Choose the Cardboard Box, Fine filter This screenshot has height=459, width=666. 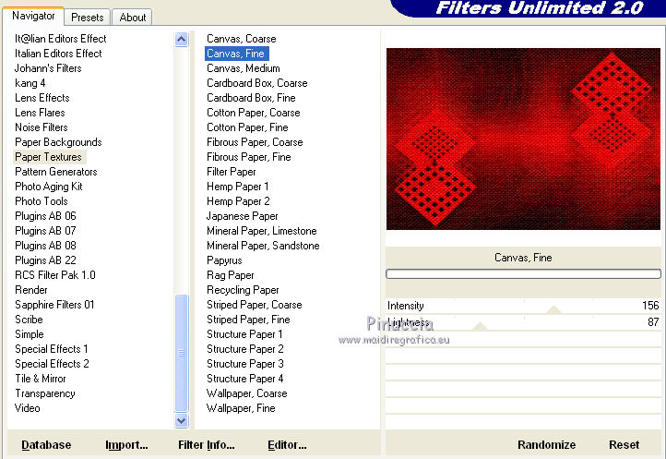(x=251, y=98)
